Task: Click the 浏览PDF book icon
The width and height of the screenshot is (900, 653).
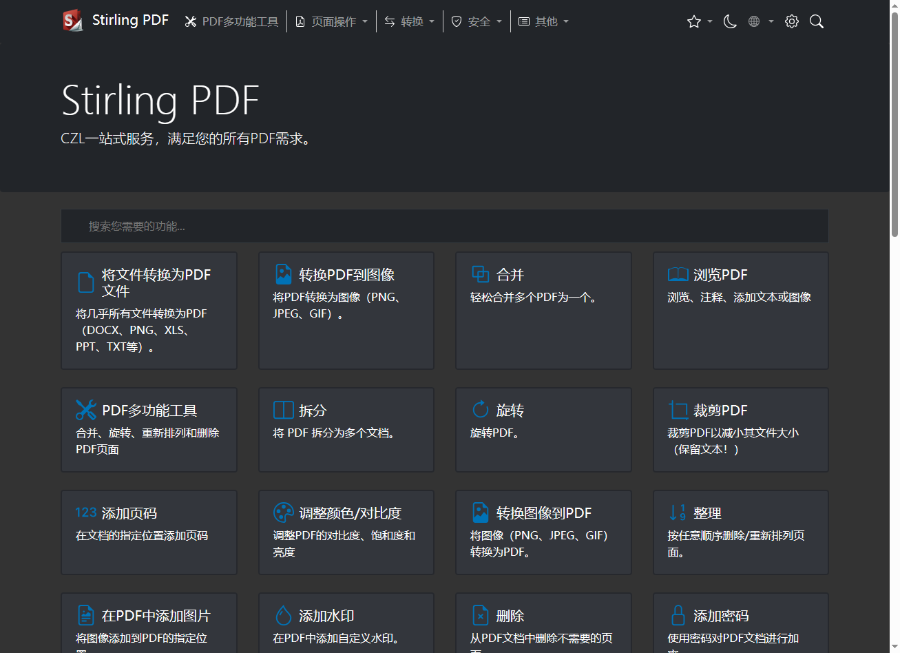Action: (678, 274)
